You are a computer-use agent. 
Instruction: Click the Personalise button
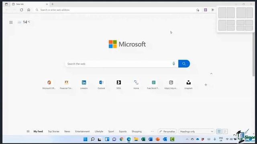pyautogui.click(x=167, y=132)
